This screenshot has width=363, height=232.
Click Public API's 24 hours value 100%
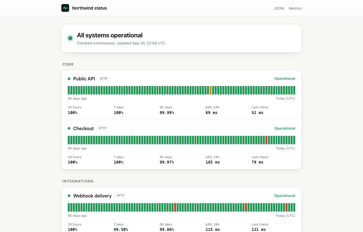(73, 113)
